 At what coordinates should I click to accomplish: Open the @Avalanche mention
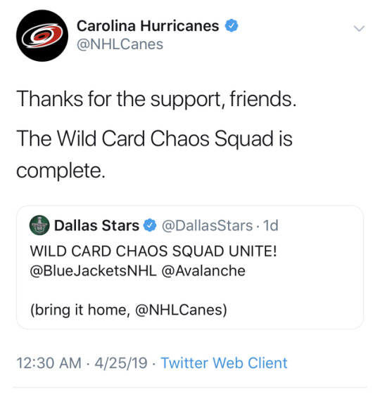click(x=203, y=271)
